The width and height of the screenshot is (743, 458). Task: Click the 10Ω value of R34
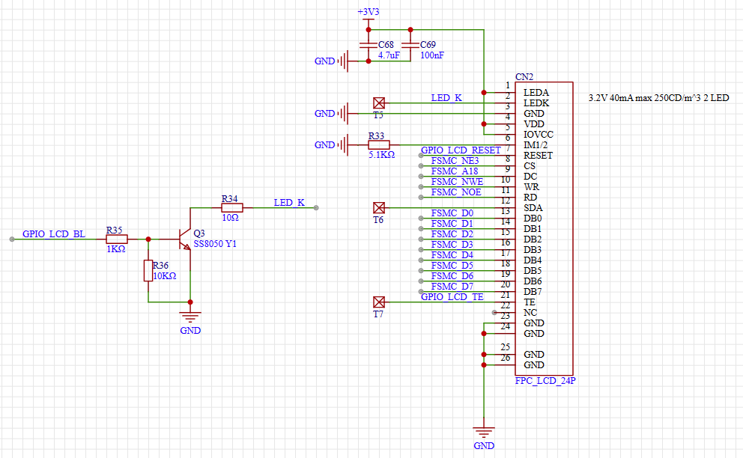[230, 218]
